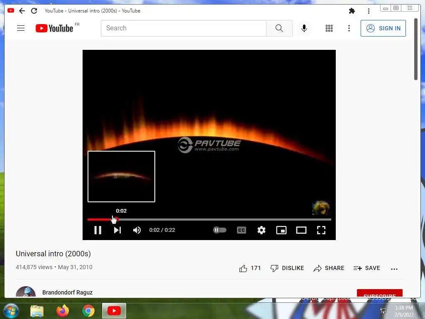Go back with the browser back arrow
Viewport: 425px width, 319px height.
22,11
